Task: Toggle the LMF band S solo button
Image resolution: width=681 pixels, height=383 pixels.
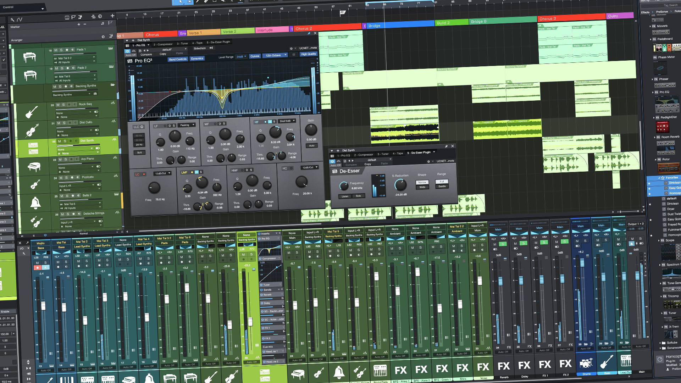Action: pyautogui.click(x=201, y=172)
